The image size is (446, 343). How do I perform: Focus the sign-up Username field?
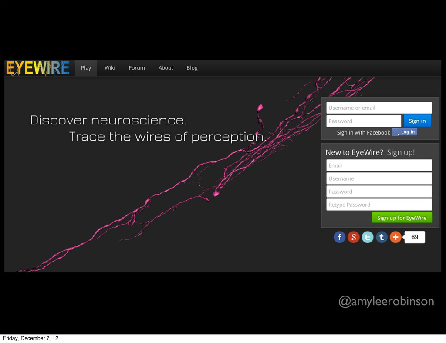click(x=379, y=178)
